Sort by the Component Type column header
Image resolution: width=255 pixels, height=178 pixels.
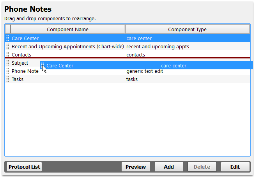point(187,29)
